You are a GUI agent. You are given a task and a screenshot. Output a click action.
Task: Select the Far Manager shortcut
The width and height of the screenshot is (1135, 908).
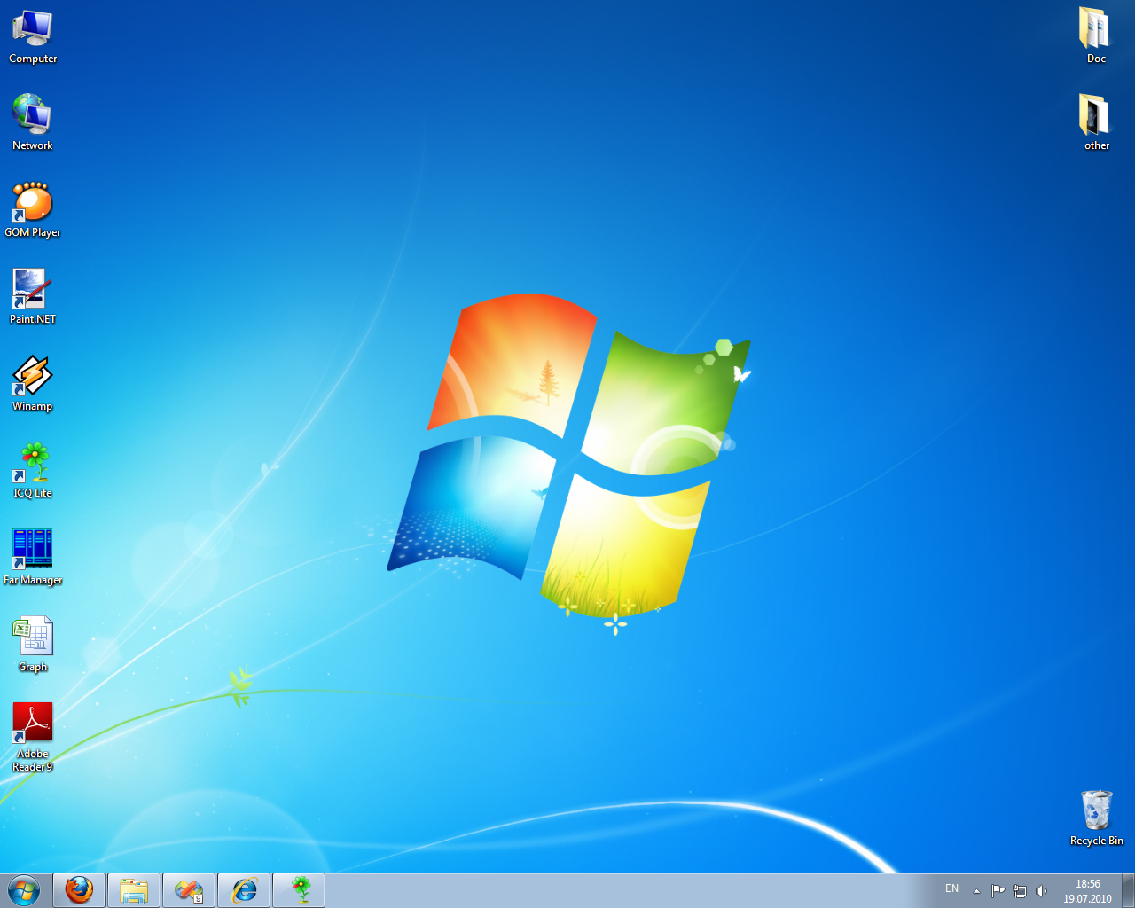point(33,558)
